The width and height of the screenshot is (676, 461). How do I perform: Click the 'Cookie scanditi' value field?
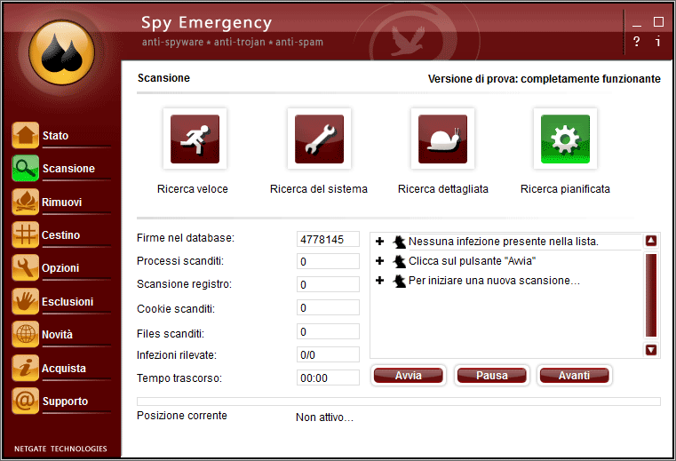(x=328, y=308)
